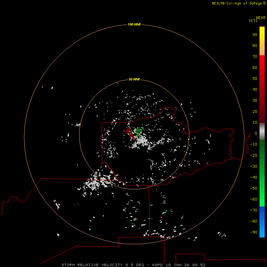Click the -60 value on velocity scale

tap(254, 199)
